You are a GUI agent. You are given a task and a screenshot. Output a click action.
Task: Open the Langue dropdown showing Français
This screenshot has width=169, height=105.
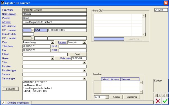pos(84,42)
